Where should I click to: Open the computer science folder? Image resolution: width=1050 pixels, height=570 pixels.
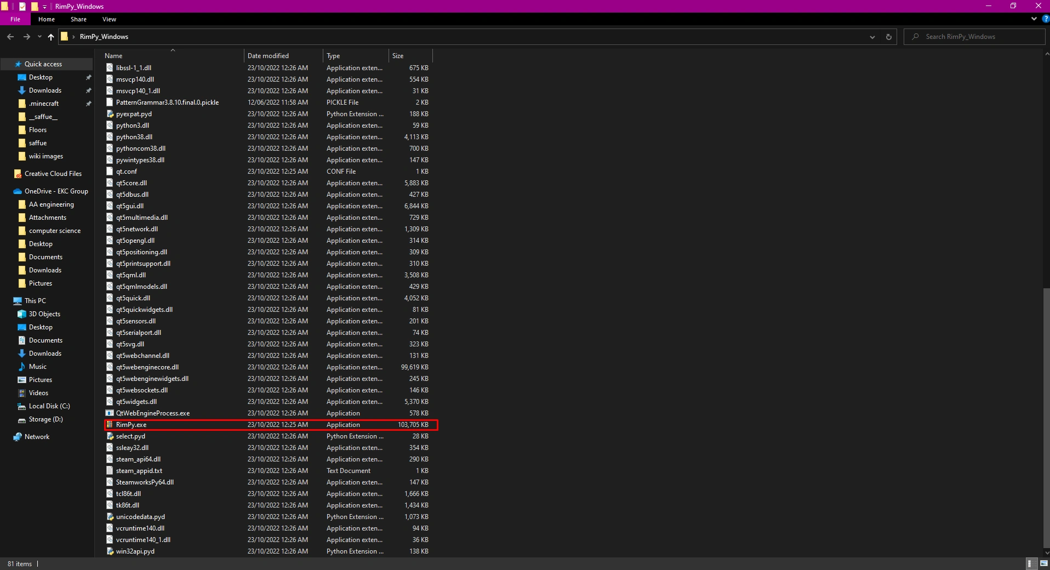55,231
